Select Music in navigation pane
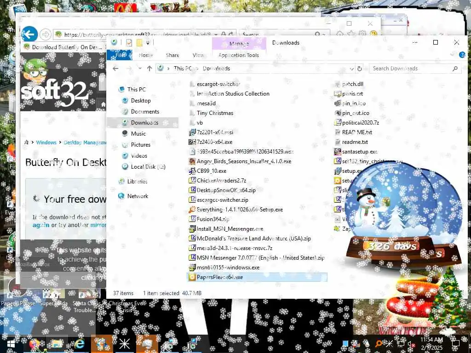The image size is (471, 353). tap(134, 134)
